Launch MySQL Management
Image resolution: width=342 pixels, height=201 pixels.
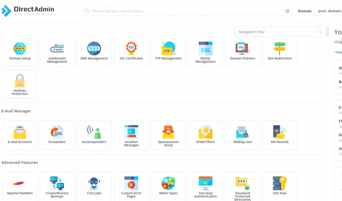(x=205, y=51)
